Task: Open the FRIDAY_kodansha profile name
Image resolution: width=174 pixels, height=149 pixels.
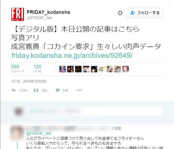Action: [x=48, y=12]
